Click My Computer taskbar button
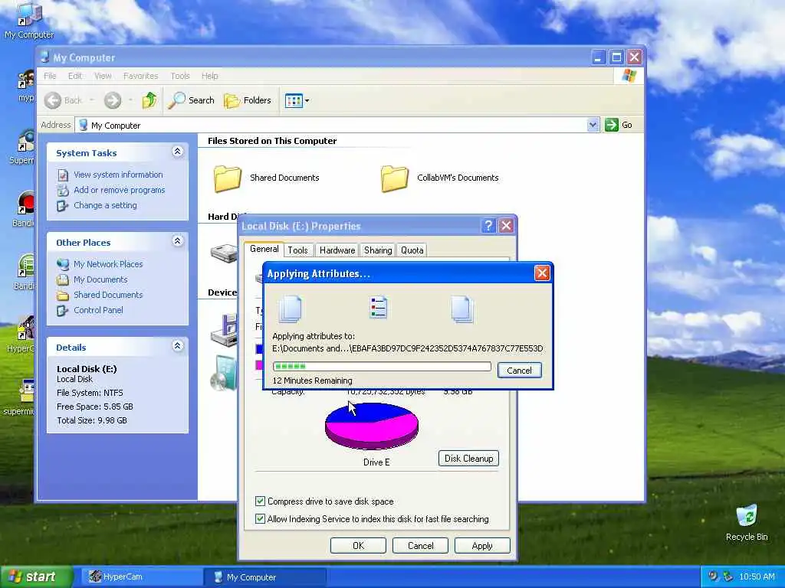Viewport: 785px width, 588px height. tap(265, 577)
